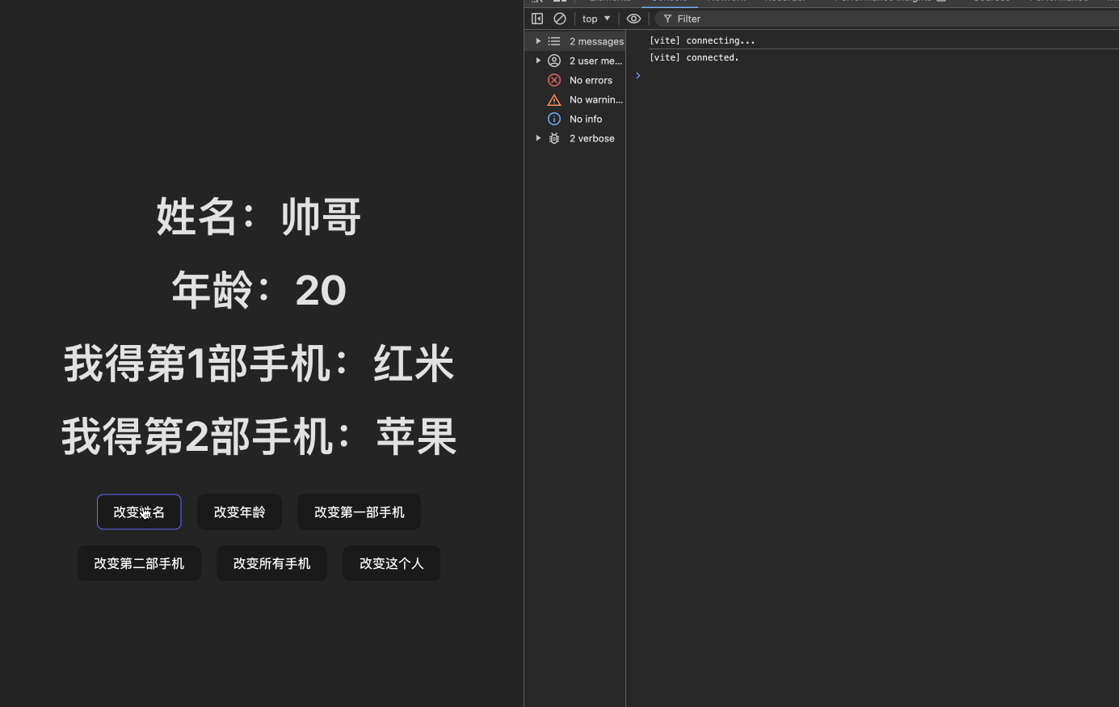The height and width of the screenshot is (707, 1119).
Task: Expand the '2 verbose' group arrow
Action: click(x=538, y=138)
